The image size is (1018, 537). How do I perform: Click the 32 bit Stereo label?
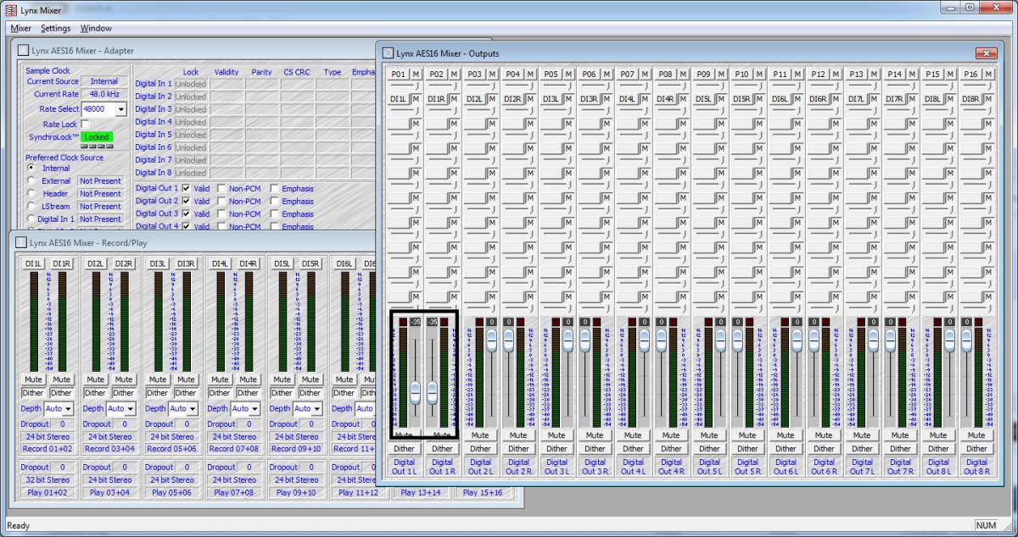pos(48,479)
